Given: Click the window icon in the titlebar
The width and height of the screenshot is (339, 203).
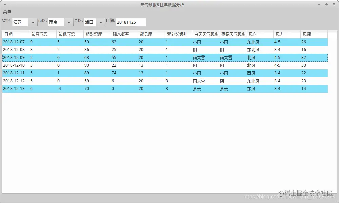Looking at the screenshot, I should click(x=4, y=4).
